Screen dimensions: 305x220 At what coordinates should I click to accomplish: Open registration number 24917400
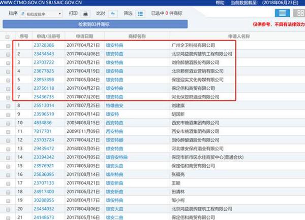coord(44,192)
